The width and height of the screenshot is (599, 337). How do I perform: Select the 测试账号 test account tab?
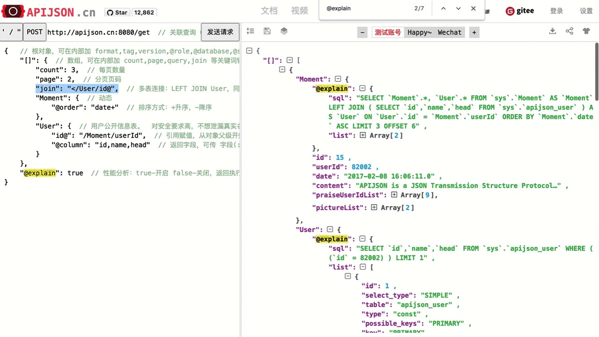388,32
